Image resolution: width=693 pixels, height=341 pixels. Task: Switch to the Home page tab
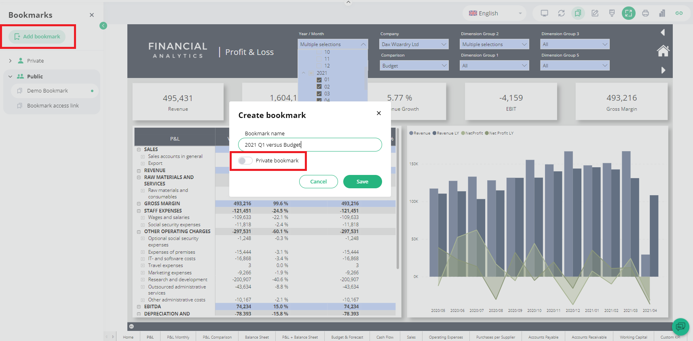tap(128, 337)
